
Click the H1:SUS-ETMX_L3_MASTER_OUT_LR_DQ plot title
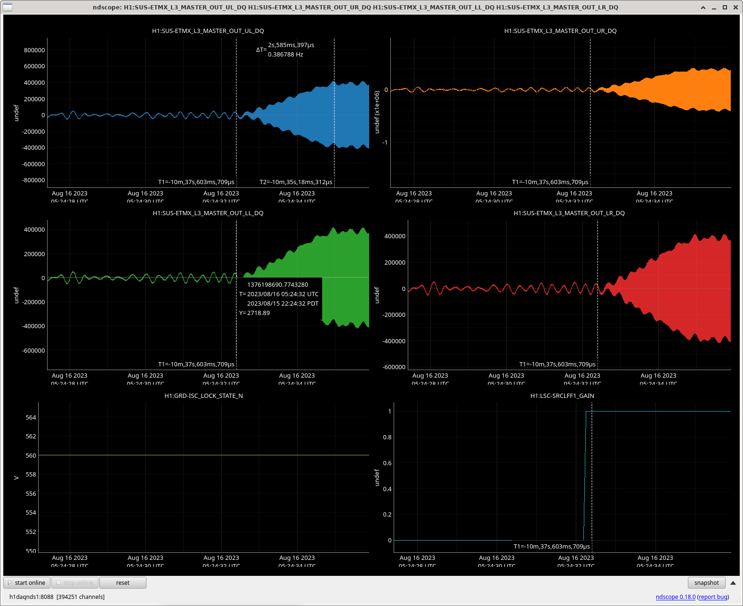(569, 213)
